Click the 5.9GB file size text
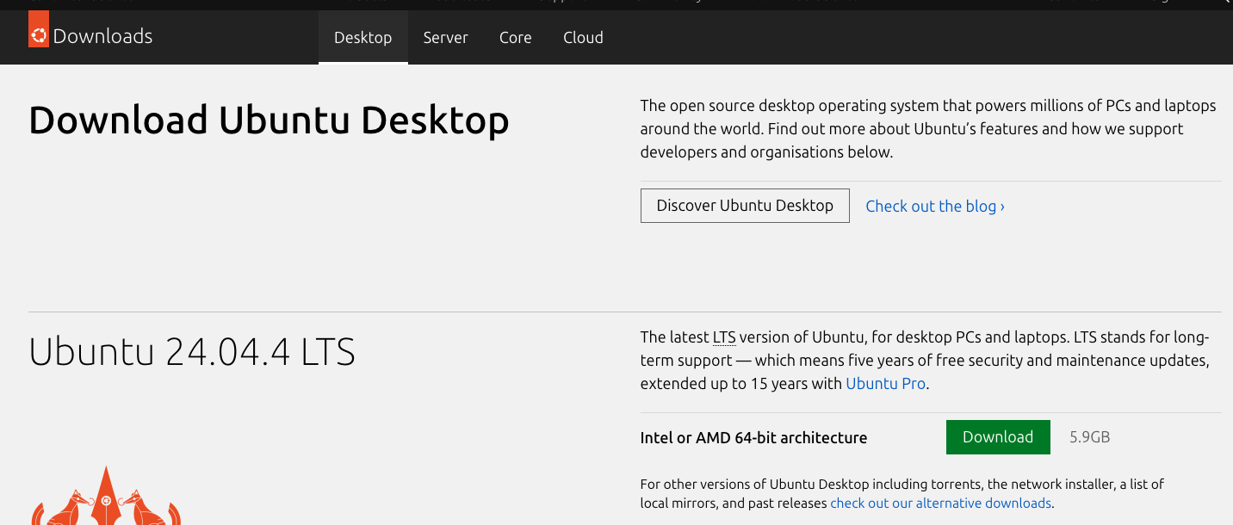This screenshot has height=525, width=1233. [1089, 437]
